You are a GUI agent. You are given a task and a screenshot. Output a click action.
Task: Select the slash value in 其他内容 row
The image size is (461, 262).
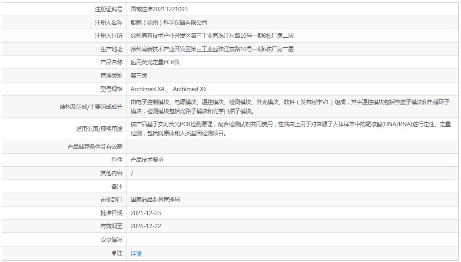[132, 174]
